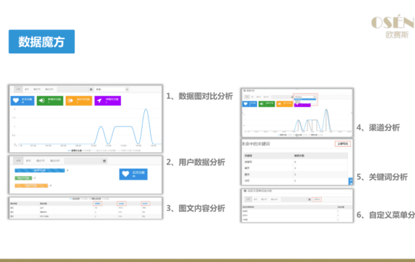Image resolution: width=415 pixels, height=262 pixels.
Task: Click heart icon on blue tile above first chart
Action: [16, 100]
